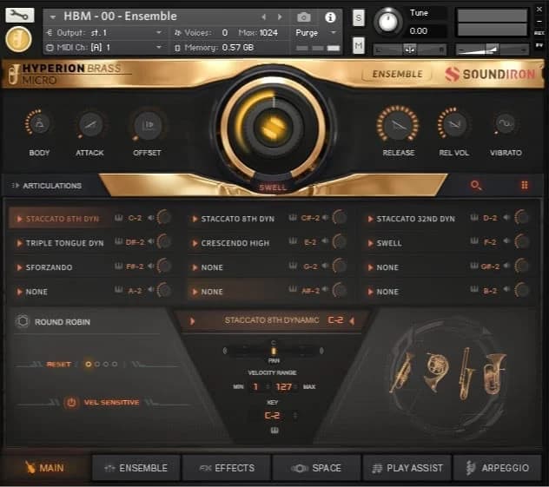
Task: Click the wrench settings icon
Action: point(20,15)
